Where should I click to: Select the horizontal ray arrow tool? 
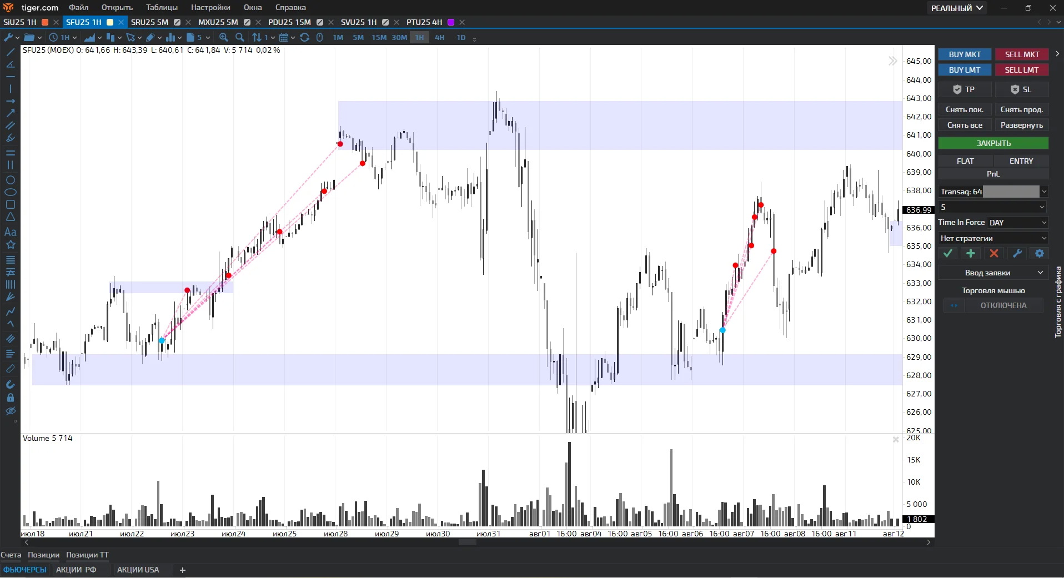coord(10,101)
